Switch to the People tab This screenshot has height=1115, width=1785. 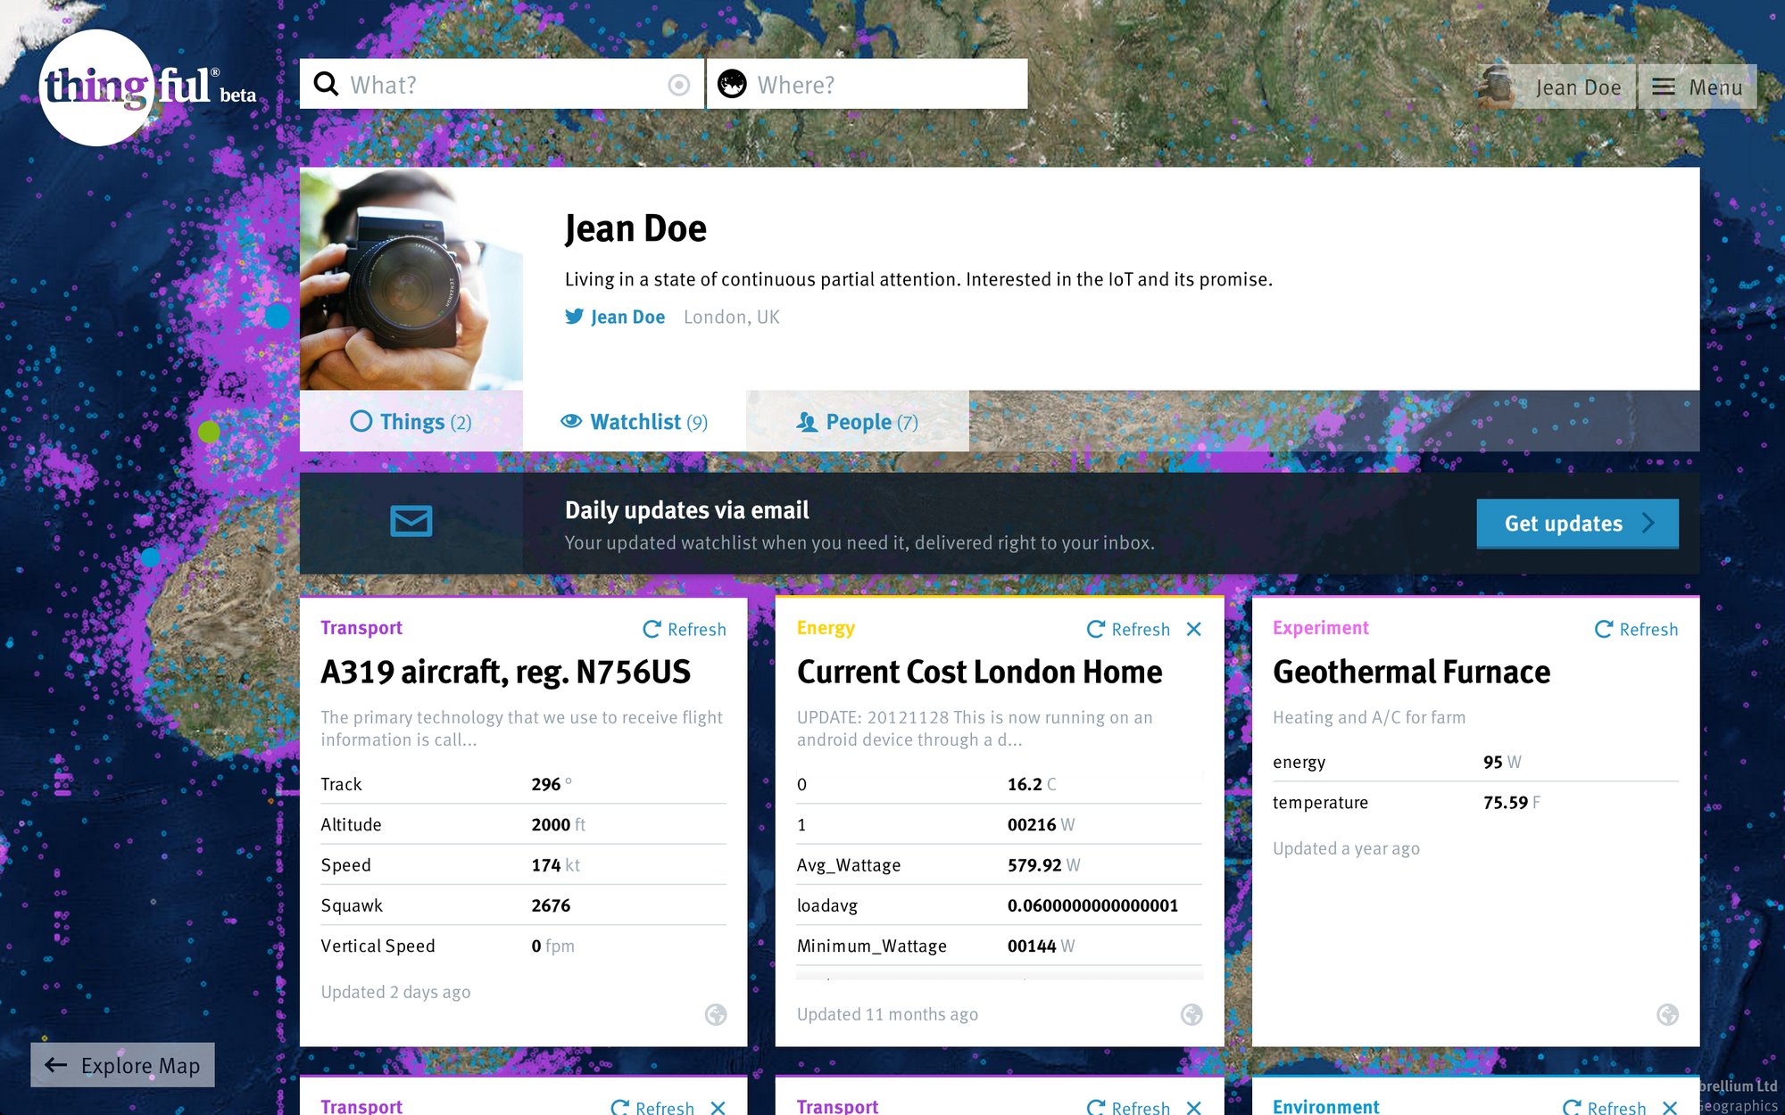point(858,421)
